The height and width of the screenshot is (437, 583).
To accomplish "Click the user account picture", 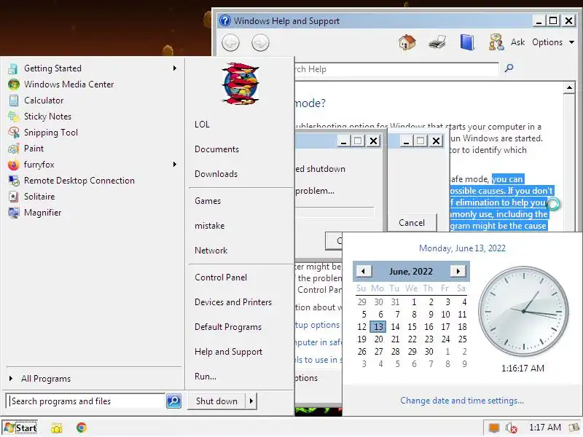I will (x=240, y=84).
